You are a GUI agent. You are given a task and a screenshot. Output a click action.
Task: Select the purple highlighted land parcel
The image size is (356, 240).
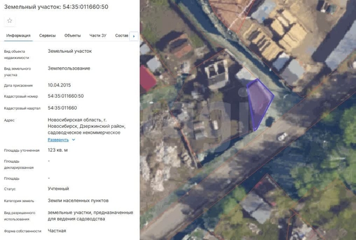(260, 102)
